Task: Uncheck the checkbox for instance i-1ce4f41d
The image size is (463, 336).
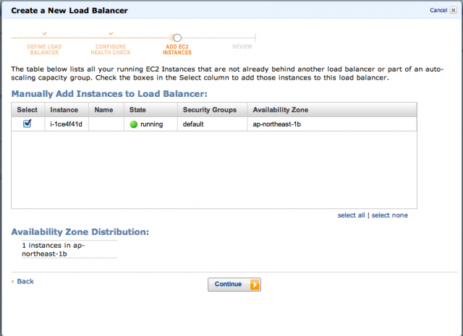Action: pos(27,124)
